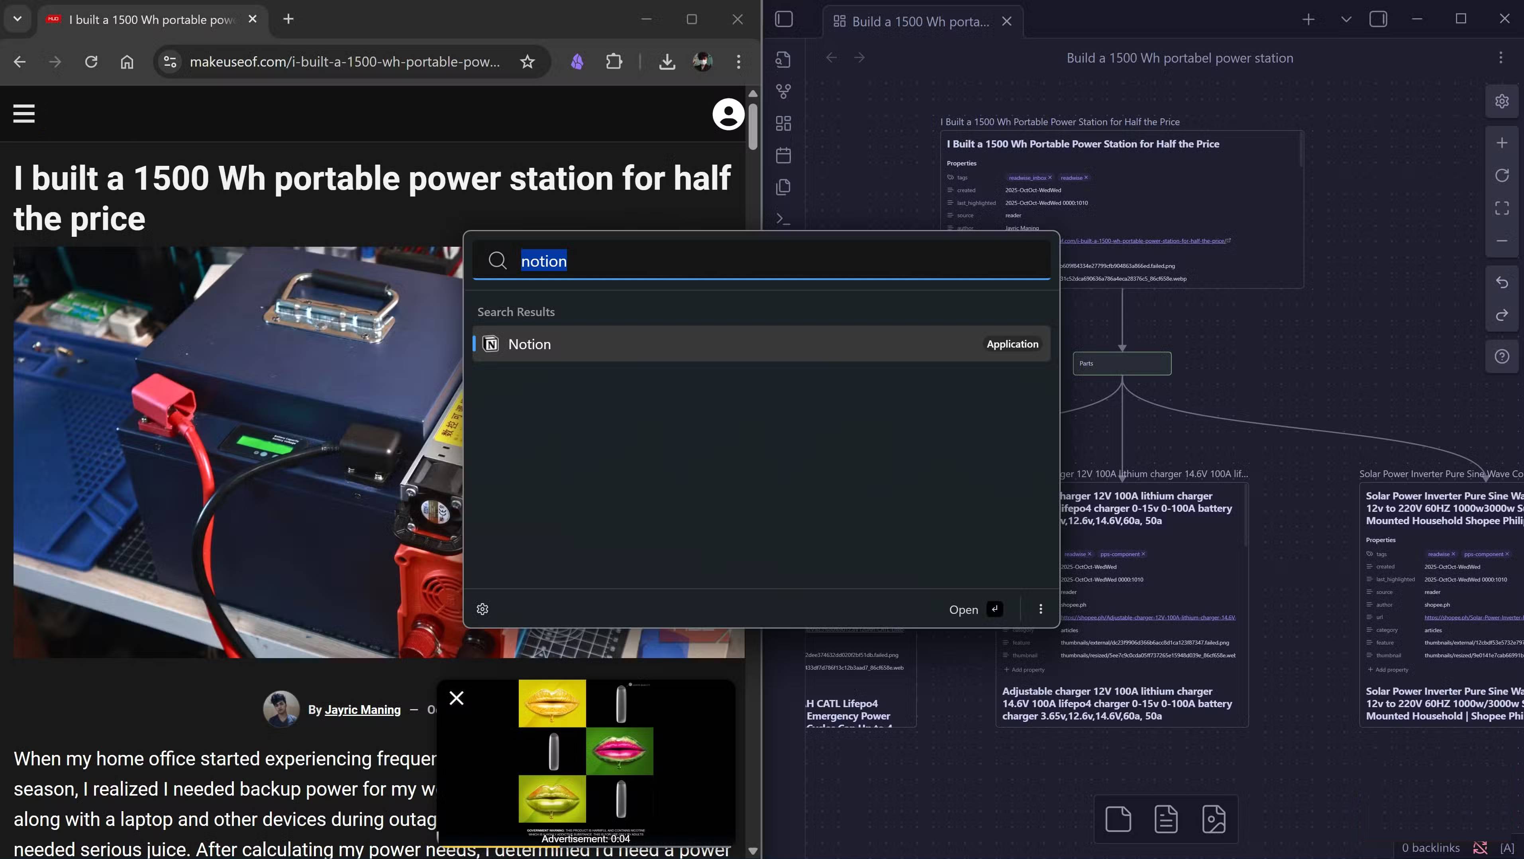Click the Open button in the launcher
The height and width of the screenshot is (859, 1524).
click(x=963, y=609)
